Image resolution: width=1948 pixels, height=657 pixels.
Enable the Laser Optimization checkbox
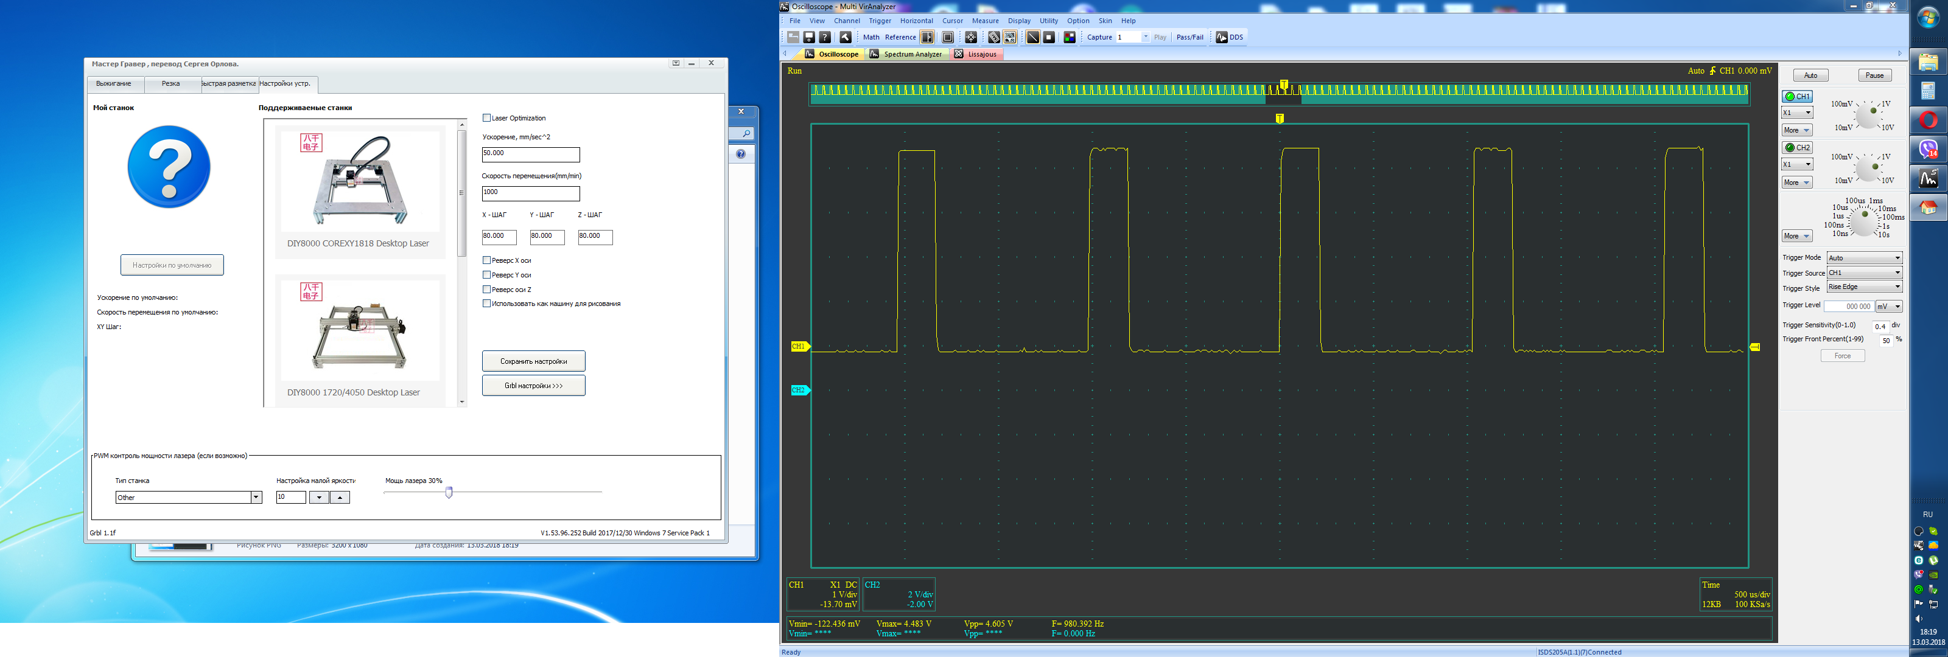[x=486, y=118]
